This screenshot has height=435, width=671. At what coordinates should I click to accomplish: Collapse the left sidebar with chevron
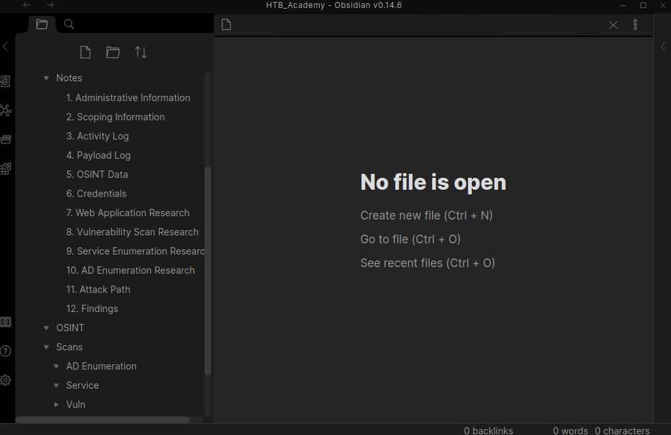click(5, 46)
